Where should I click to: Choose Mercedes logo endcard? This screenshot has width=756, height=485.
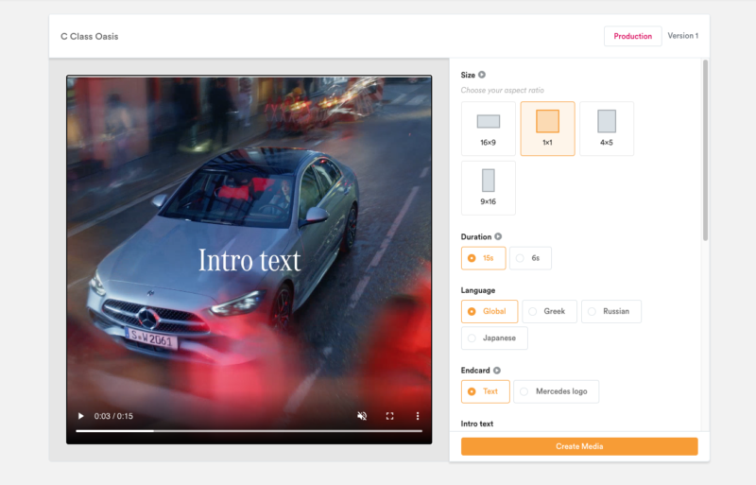[x=557, y=391]
